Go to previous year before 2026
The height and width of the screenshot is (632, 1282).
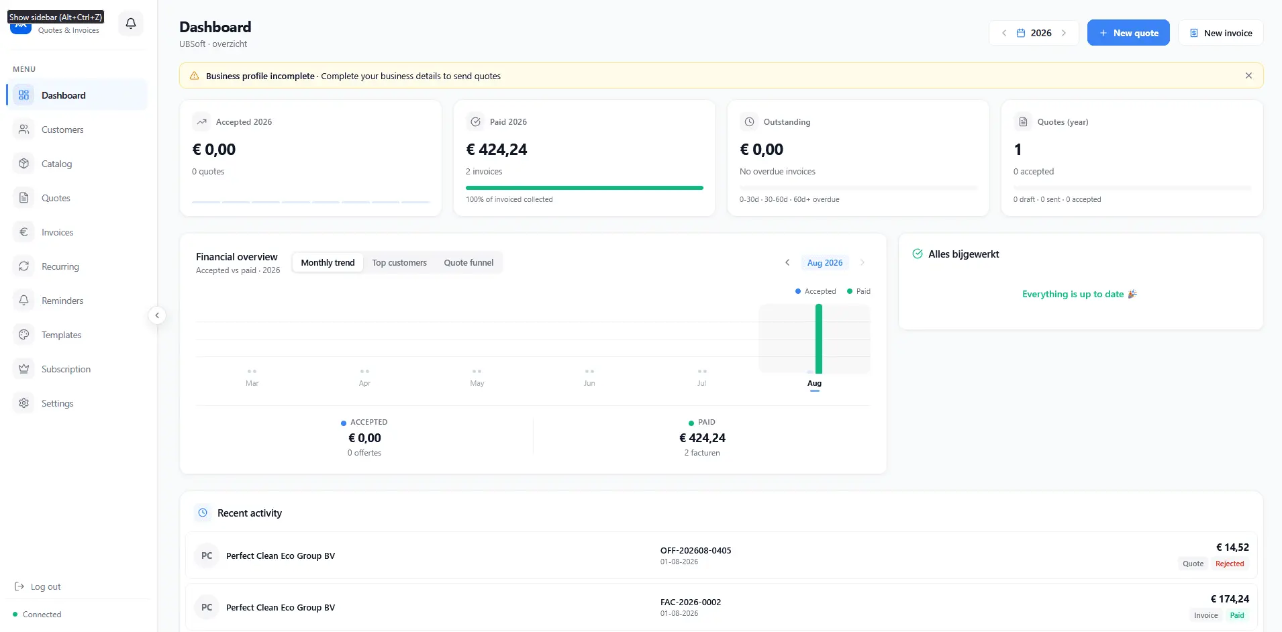[1004, 33]
